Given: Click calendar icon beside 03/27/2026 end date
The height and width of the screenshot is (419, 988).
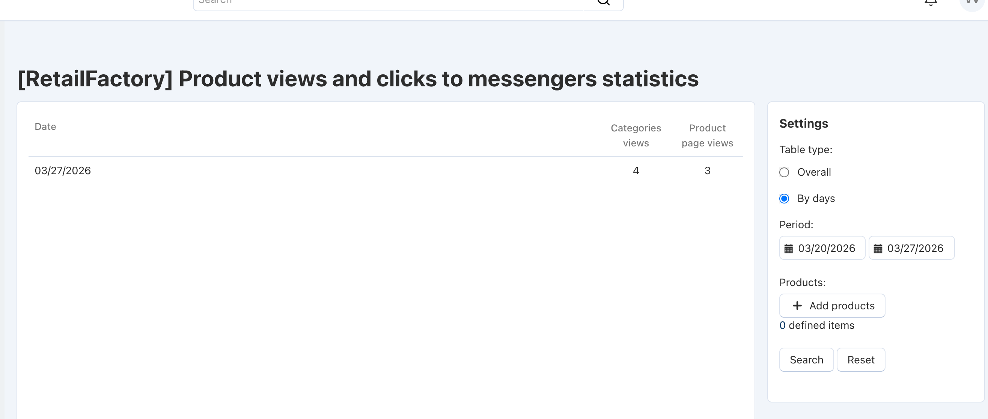Looking at the screenshot, I should click(x=878, y=249).
